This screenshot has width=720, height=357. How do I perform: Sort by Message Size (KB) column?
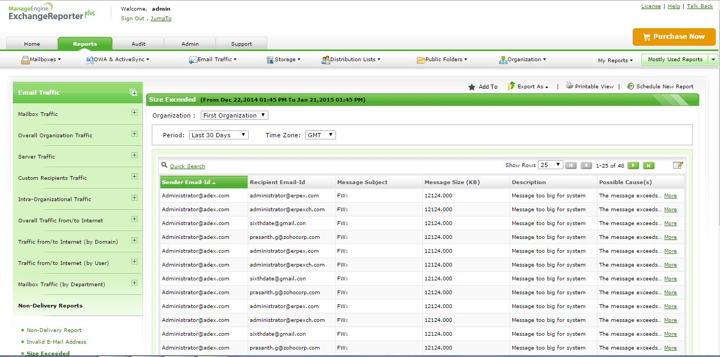(452, 182)
